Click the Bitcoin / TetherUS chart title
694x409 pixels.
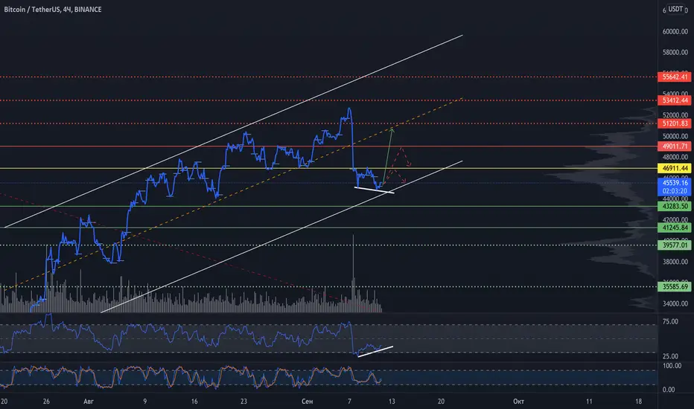[53, 9]
